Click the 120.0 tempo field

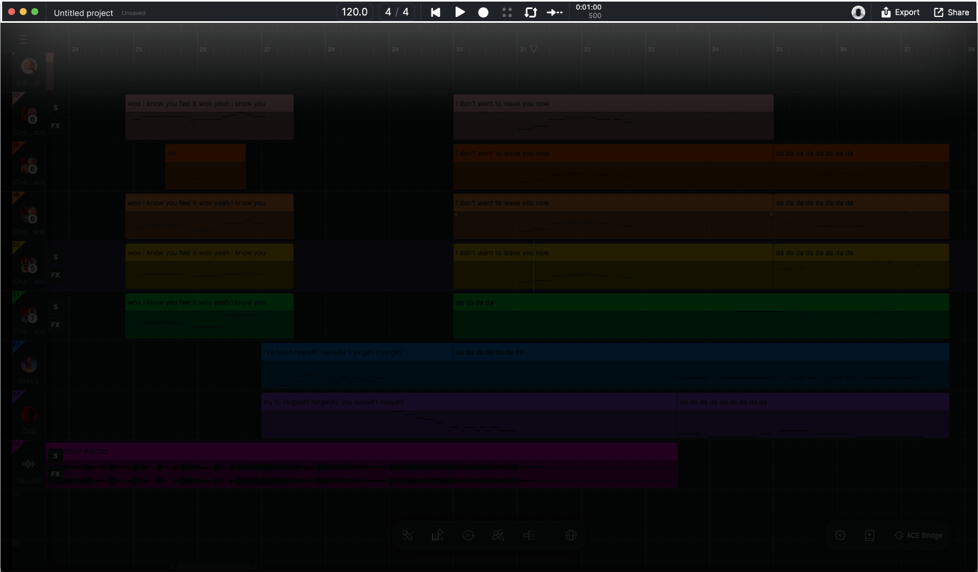(x=354, y=12)
